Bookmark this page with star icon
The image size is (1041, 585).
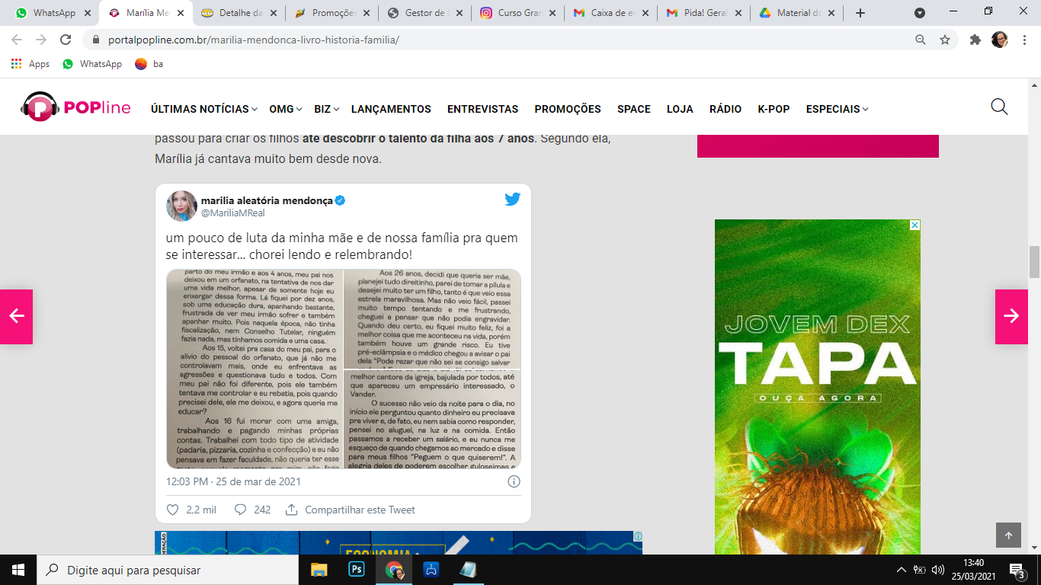coord(945,40)
